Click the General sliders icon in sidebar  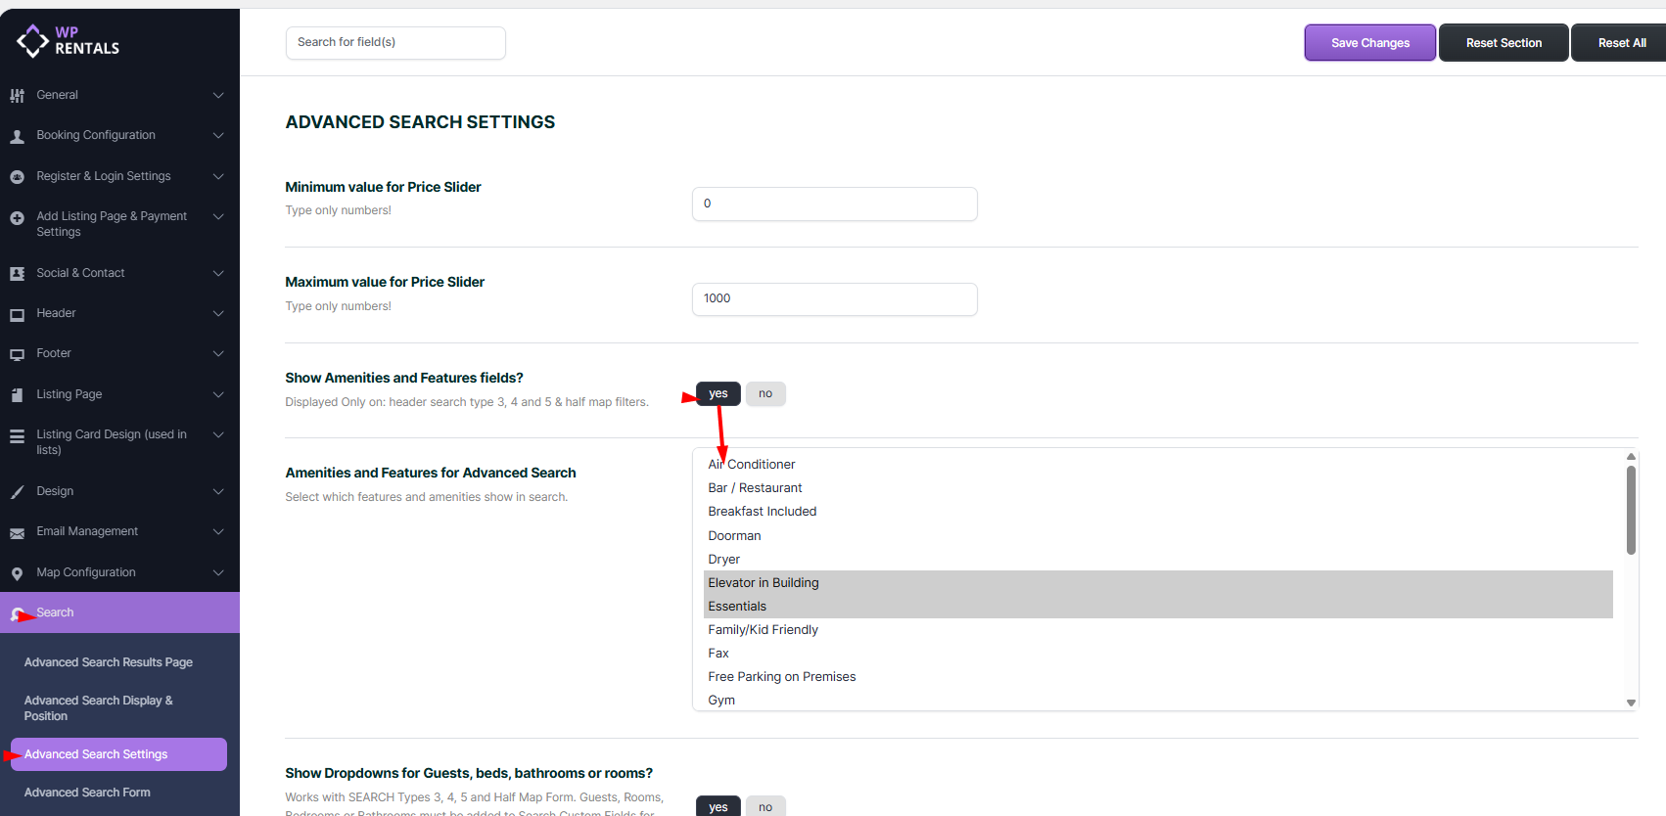point(17,96)
